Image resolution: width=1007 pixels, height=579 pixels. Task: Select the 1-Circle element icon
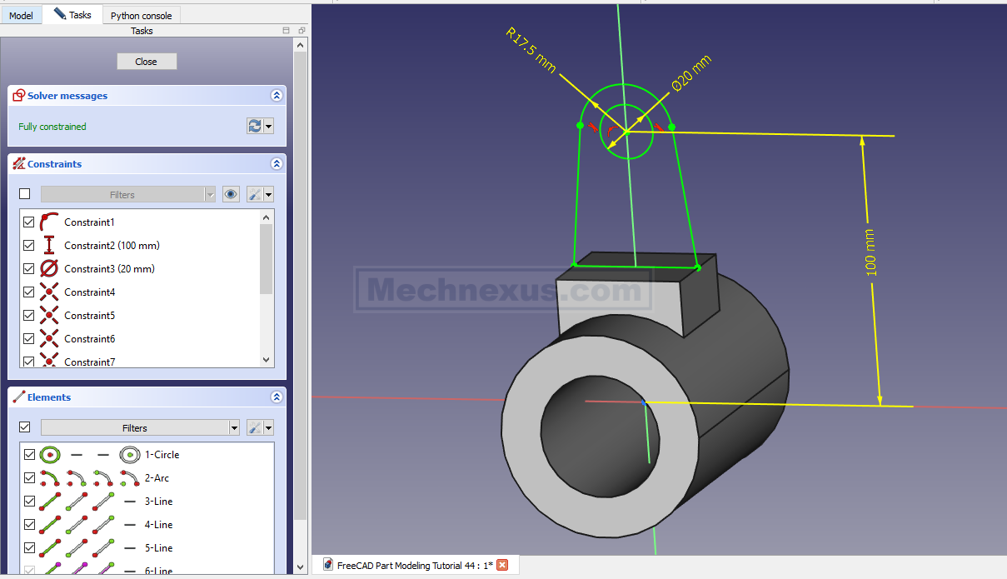49,455
